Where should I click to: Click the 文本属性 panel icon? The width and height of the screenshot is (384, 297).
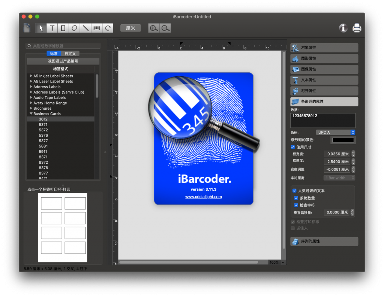point(295,80)
